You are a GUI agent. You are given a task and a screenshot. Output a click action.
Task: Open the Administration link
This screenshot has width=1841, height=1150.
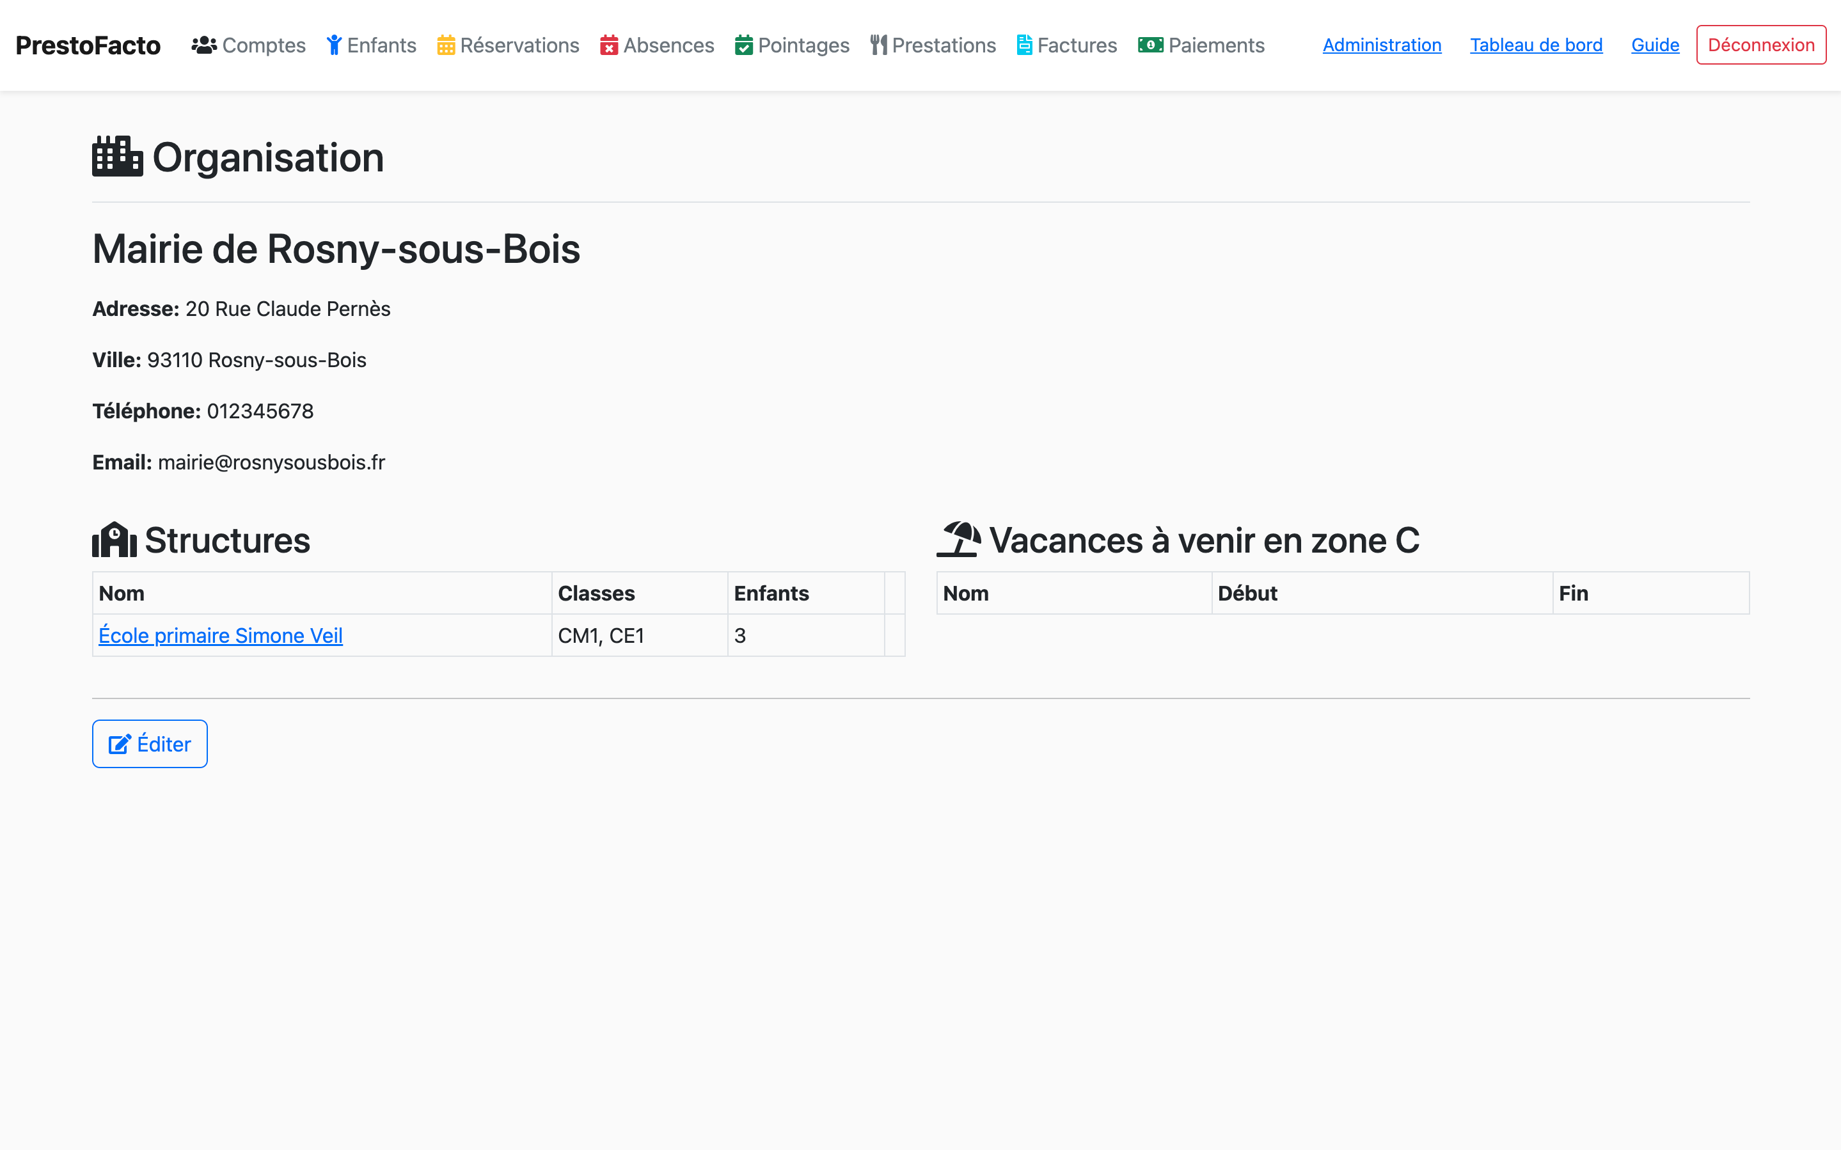[x=1382, y=45]
